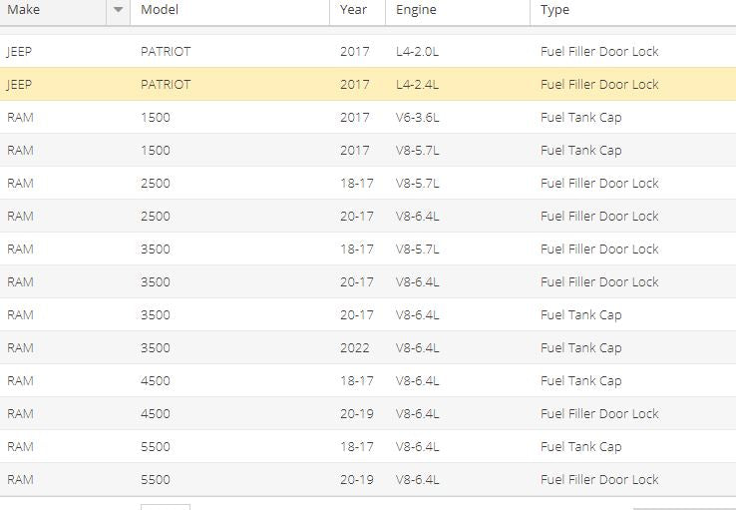Select Jeep Patriot 2017 L4-2.0L row
The image size is (736, 510).
click(368, 51)
